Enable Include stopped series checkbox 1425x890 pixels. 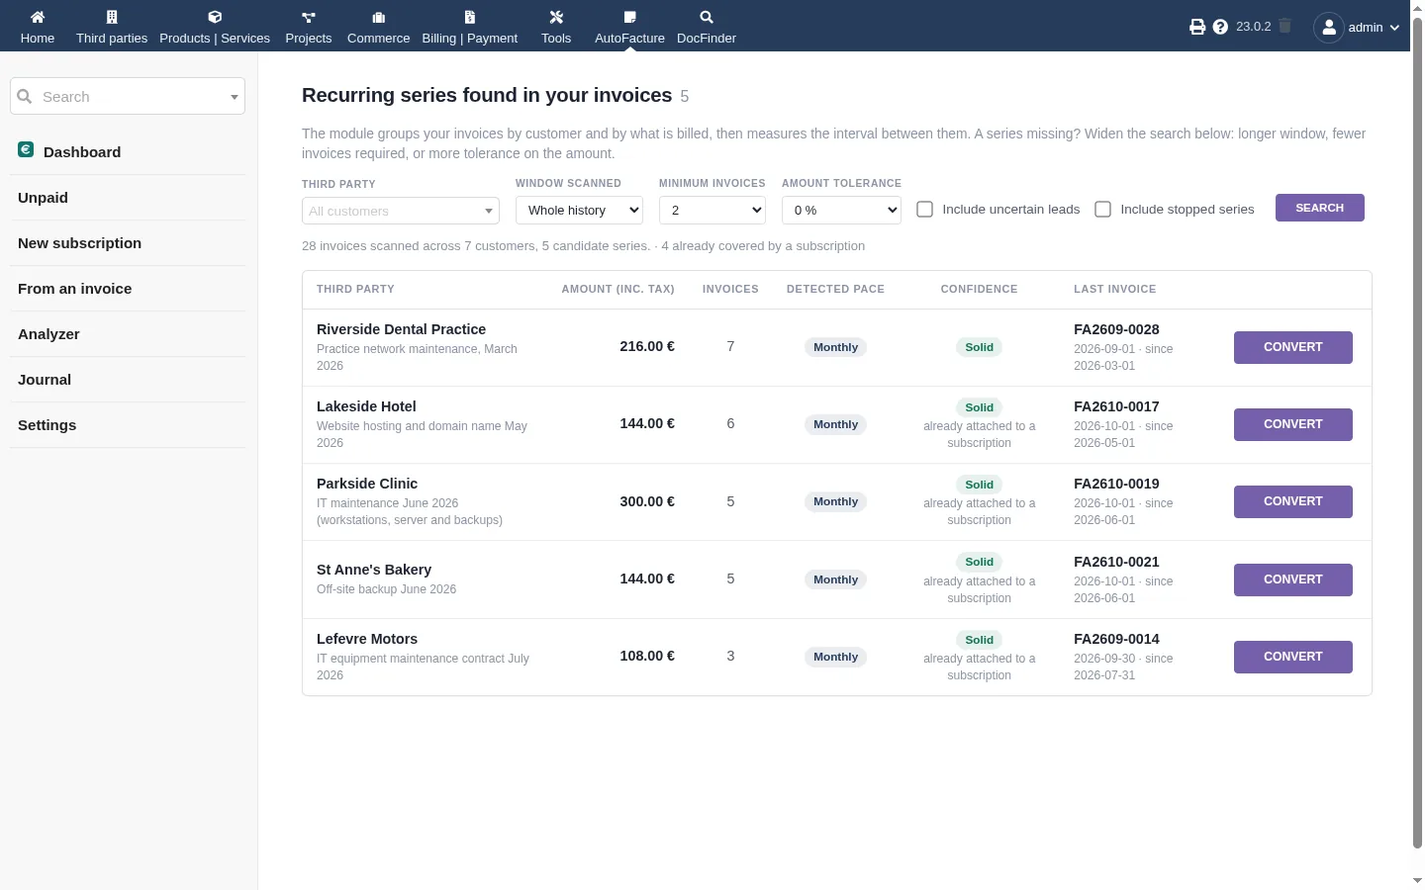click(x=1102, y=210)
